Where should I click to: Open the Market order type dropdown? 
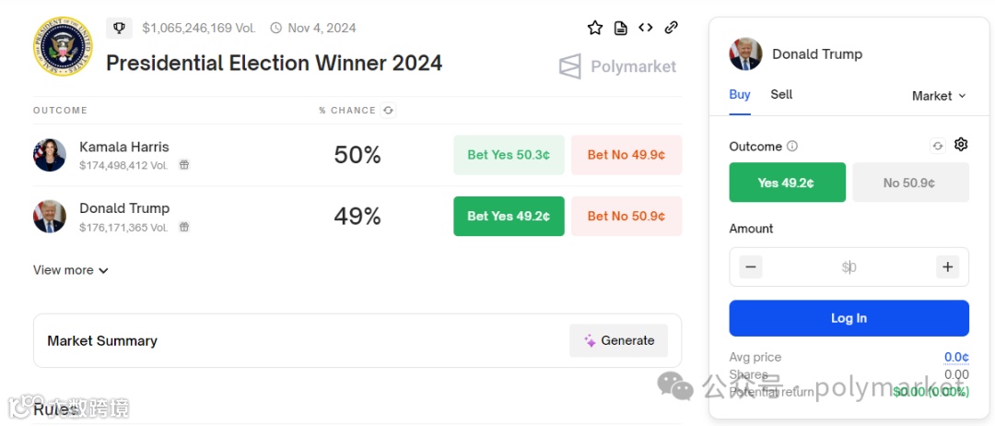939,96
